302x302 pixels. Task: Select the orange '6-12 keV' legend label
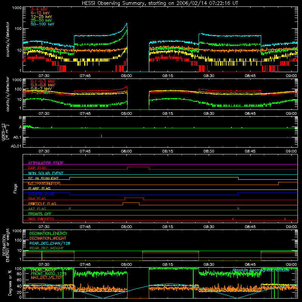pyautogui.click(x=40, y=13)
